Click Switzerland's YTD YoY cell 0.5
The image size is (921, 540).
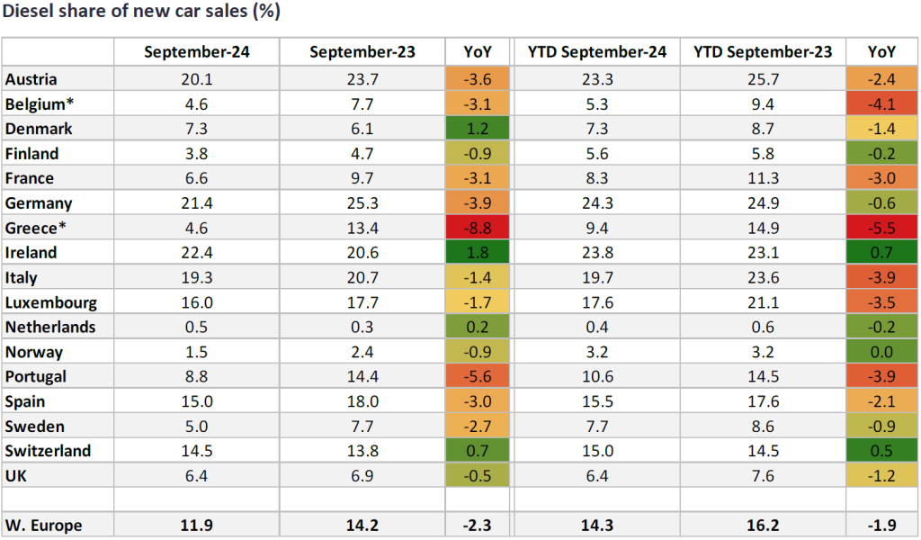[881, 450]
